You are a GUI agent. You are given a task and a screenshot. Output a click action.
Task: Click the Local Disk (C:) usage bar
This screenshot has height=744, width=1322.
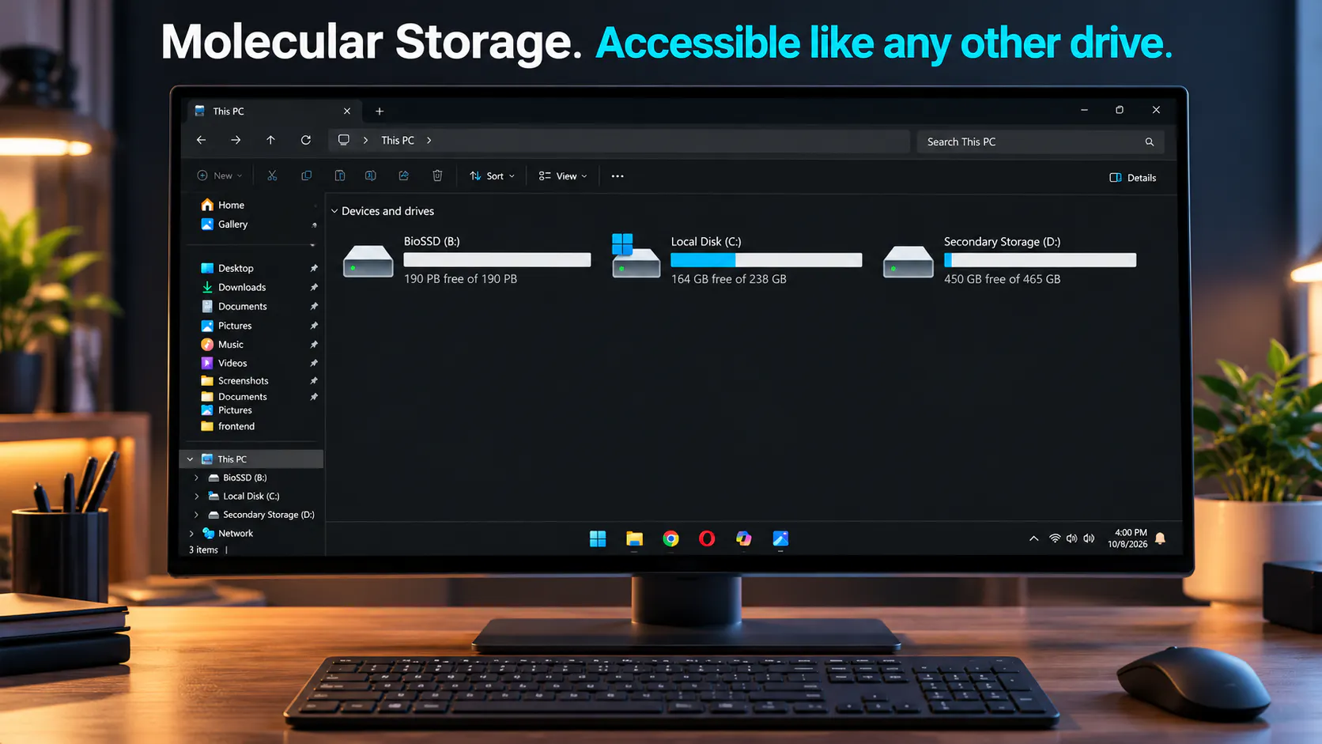[x=766, y=260]
